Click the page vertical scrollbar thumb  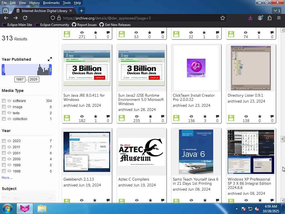tap(282, 139)
